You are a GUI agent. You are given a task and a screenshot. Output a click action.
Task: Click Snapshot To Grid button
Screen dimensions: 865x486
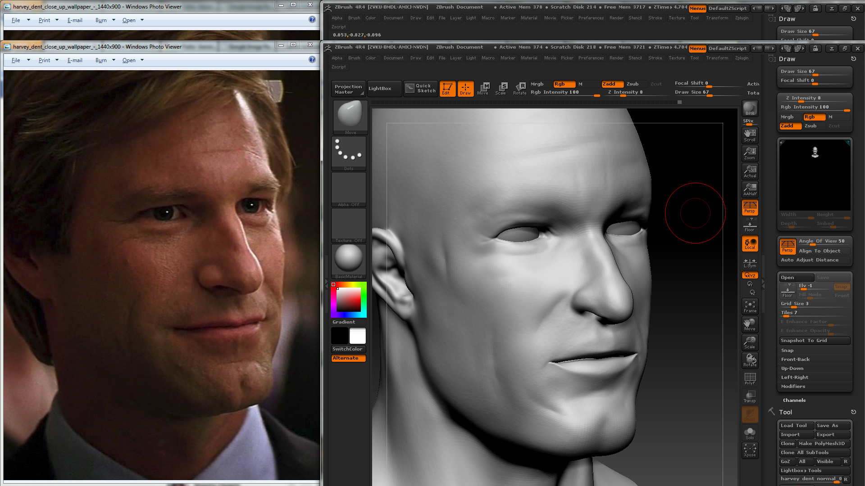pyautogui.click(x=815, y=341)
